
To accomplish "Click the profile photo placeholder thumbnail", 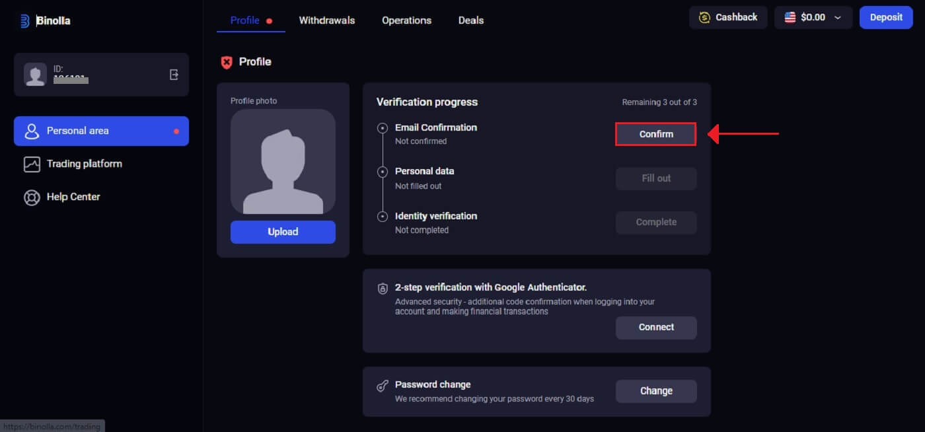I will 283,162.
